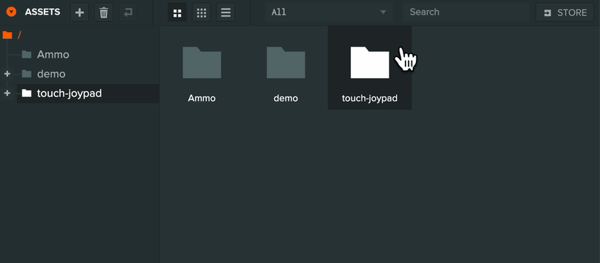Collapse the Assets panel with orange arrow
The height and width of the screenshot is (263, 600).
click(12, 12)
